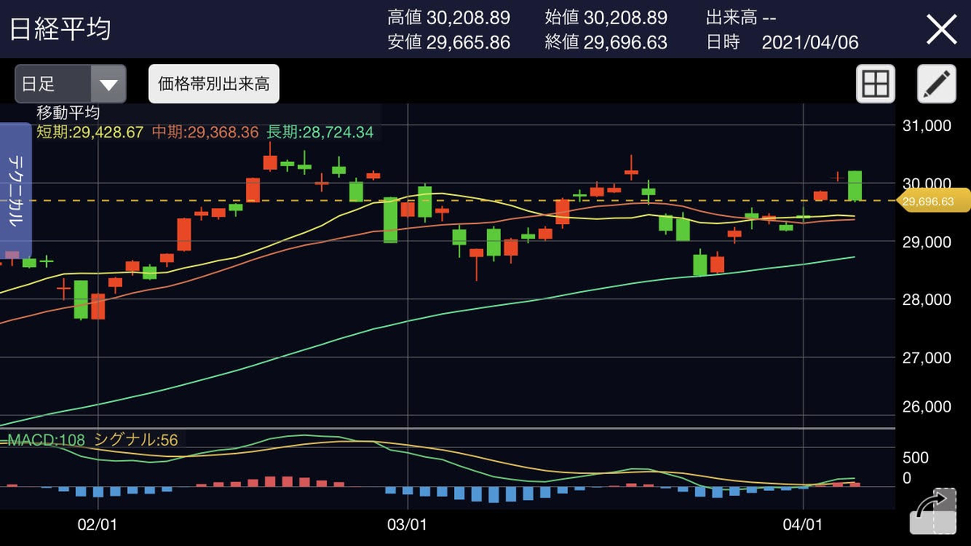Close the chart with the X icon
This screenshot has height=546, width=971.
942,30
